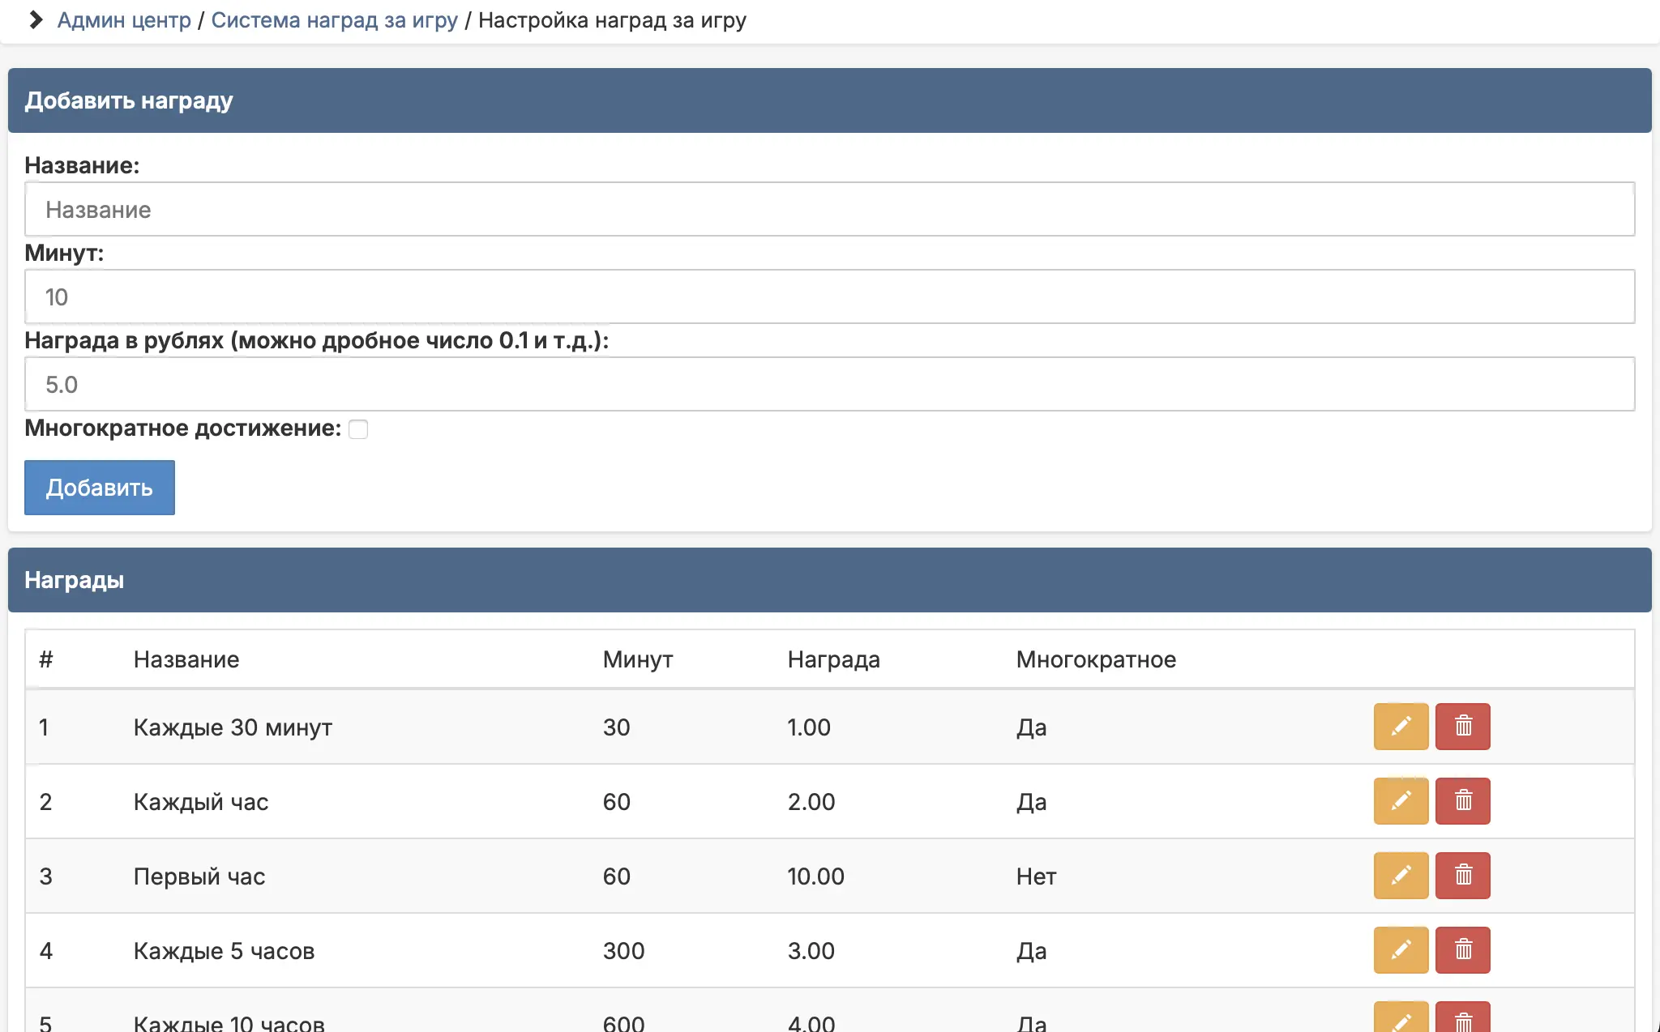Click the 'Добавить' button

(x=100, y=488)
